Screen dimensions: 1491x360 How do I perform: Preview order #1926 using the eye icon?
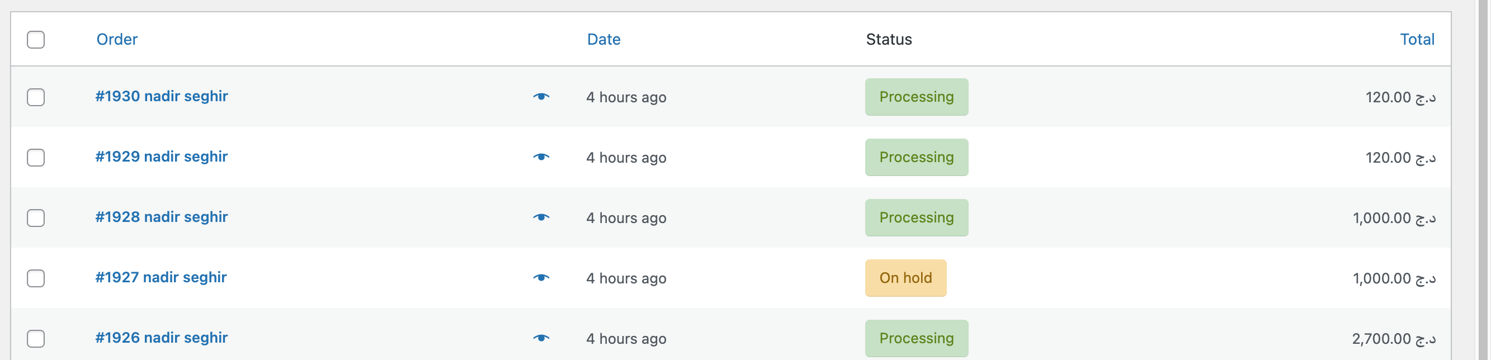(542, 338)
